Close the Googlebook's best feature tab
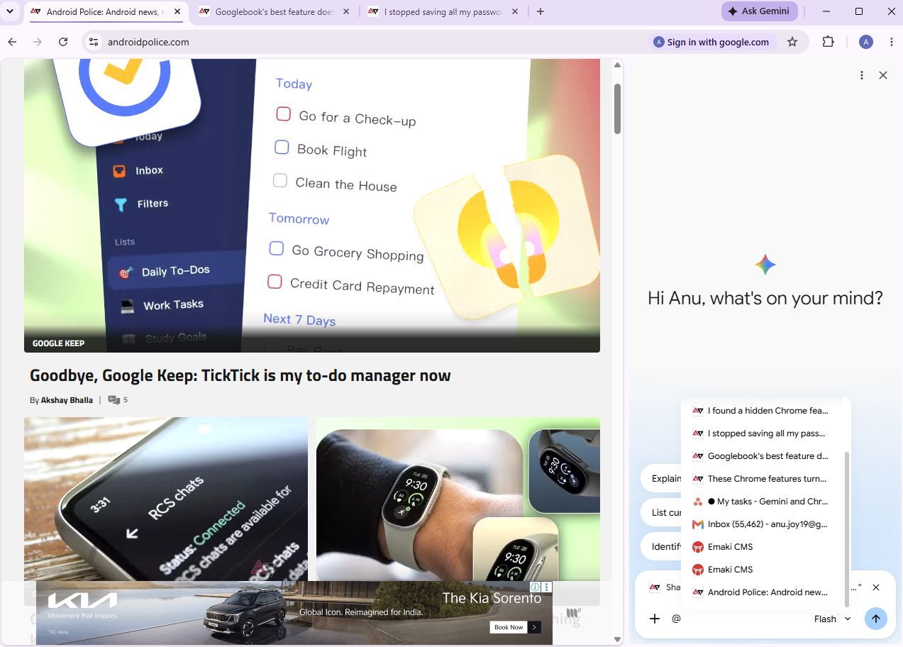The height and width of the screenshot is (647, 903). (346, 12)
